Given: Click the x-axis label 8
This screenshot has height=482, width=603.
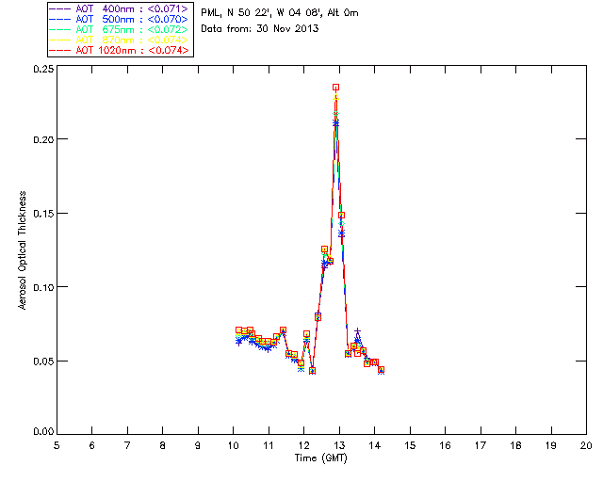Looking at the screenshot, I should pos(162,445).
